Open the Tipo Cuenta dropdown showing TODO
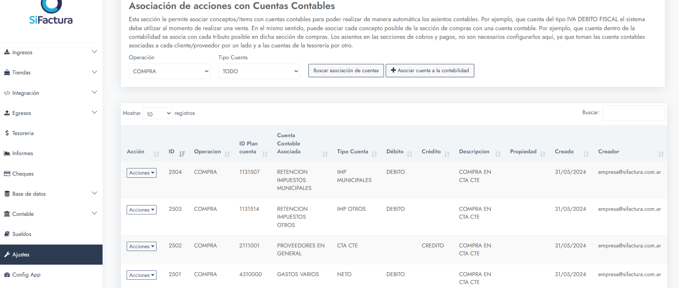Screen dimensions: 679x288 tap(259, 71)
